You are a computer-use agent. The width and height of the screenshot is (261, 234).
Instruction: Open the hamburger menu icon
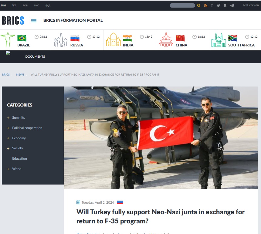point(34,21)
